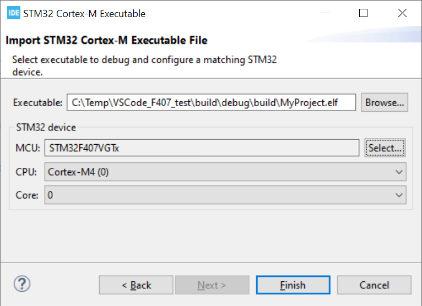Browse for an executable file
This screenshot has height=306, width=422.
coord(385,102)
